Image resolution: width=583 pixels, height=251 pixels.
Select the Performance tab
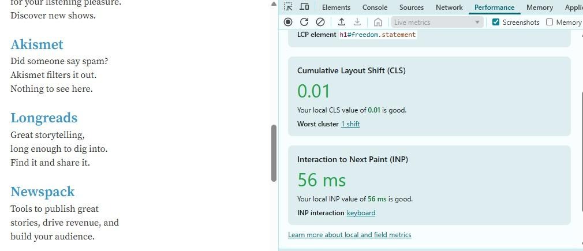coord(495,8)
